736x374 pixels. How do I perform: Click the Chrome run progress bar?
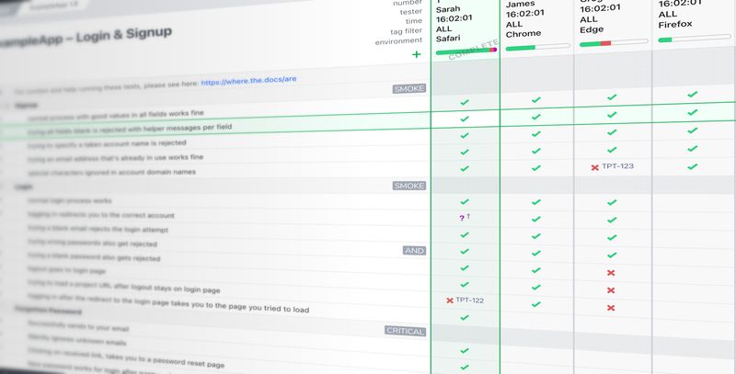537,48
